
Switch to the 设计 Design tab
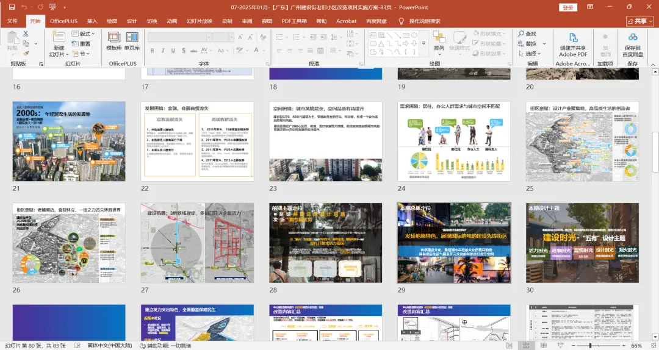[x=132, y=21]
